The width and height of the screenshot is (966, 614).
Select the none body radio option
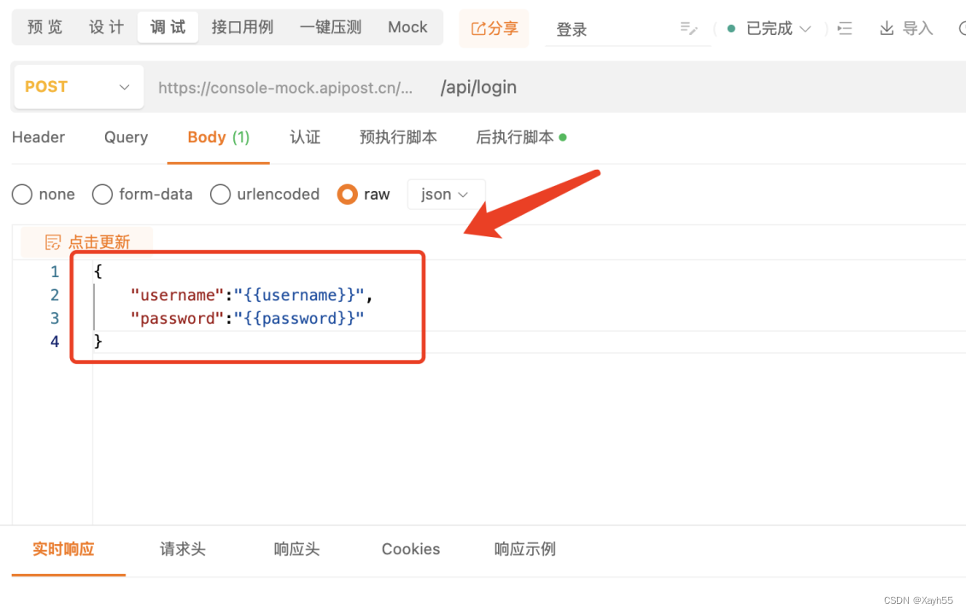pyautogui.click(x=21, y=194)
